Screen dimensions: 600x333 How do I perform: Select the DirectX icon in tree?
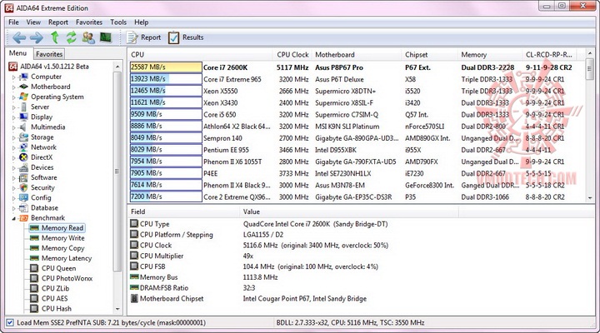(x=23, y=157)
